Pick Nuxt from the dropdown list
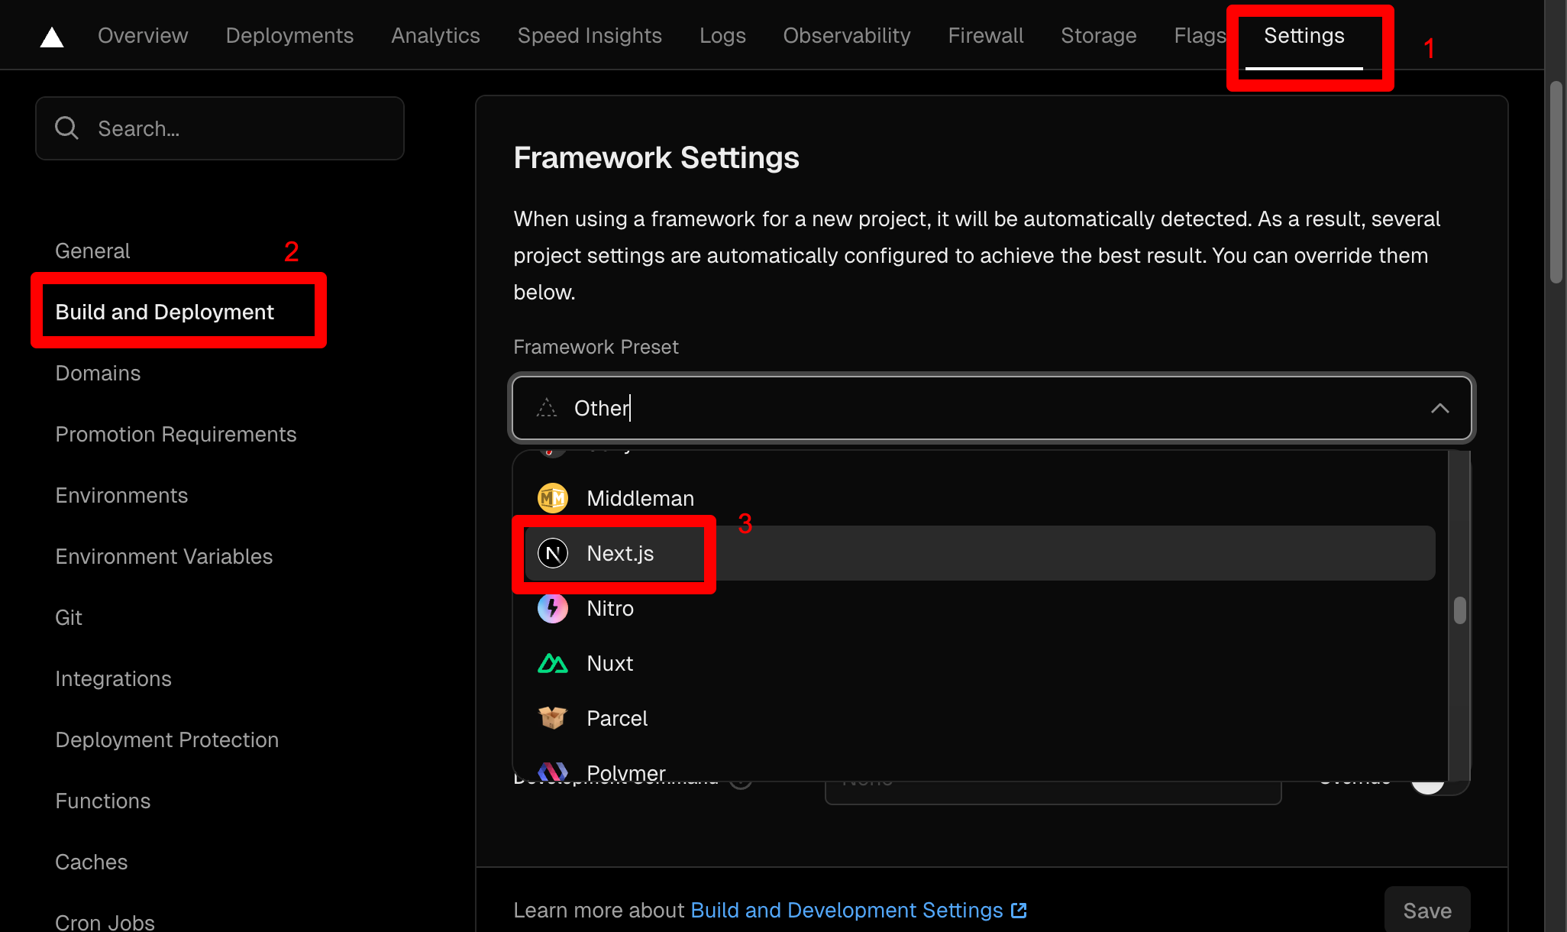The width and height of the screenshot is (1567, 932). (980, 663)
